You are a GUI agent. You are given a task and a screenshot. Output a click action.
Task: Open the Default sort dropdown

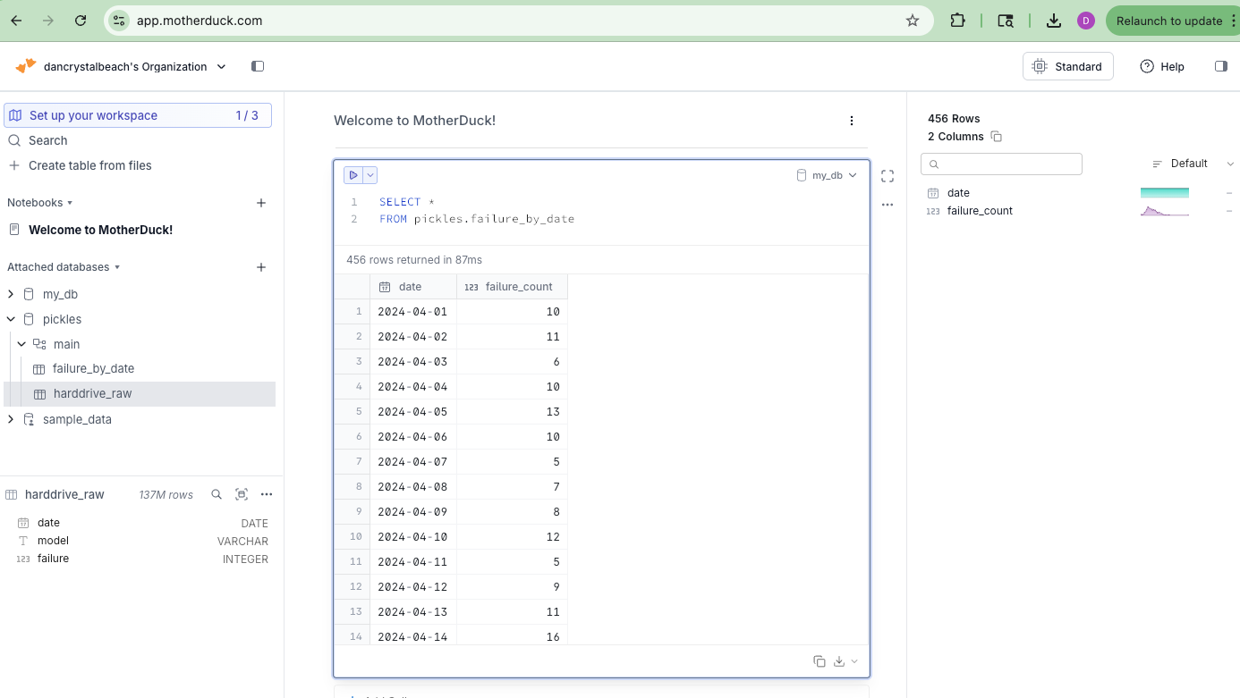pos(1193,164)
